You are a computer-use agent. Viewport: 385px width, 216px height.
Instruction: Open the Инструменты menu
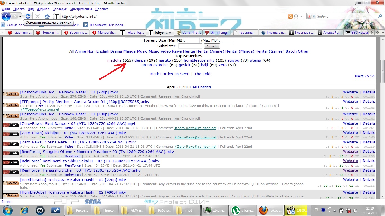(x=81, y=9)
